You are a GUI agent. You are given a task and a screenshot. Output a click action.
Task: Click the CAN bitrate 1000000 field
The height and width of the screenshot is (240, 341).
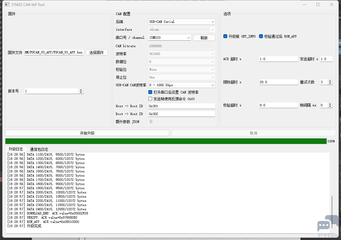click(182, 46)
